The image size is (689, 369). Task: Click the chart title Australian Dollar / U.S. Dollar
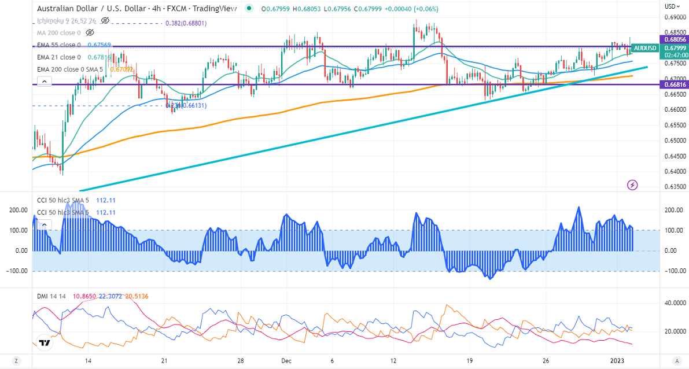click(x=91, y=8)
